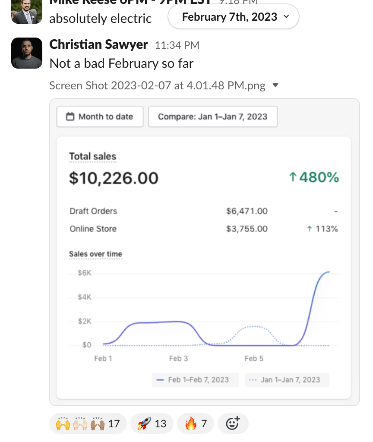The image size is (373, 442).
Task: Toggle the raised hands reaction
Action: pos(88,423)
